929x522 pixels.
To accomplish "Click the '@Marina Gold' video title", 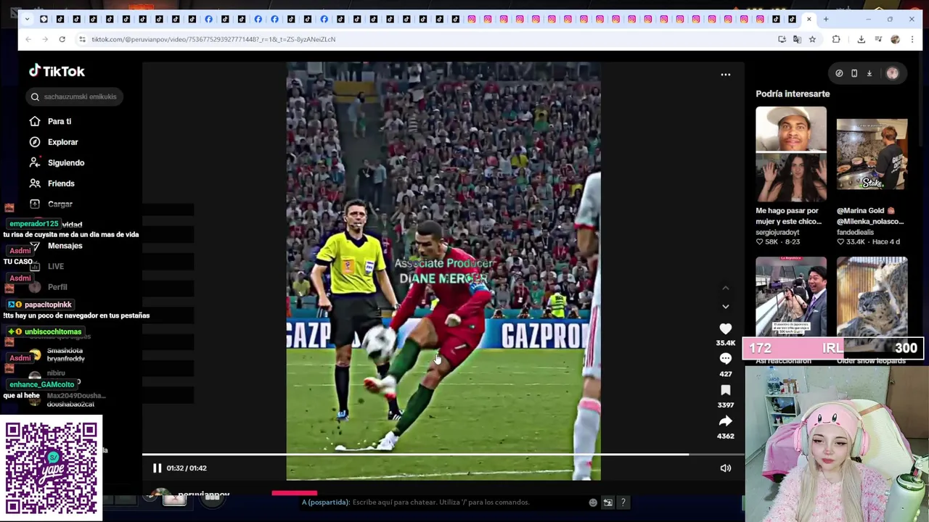I will 870,216.
